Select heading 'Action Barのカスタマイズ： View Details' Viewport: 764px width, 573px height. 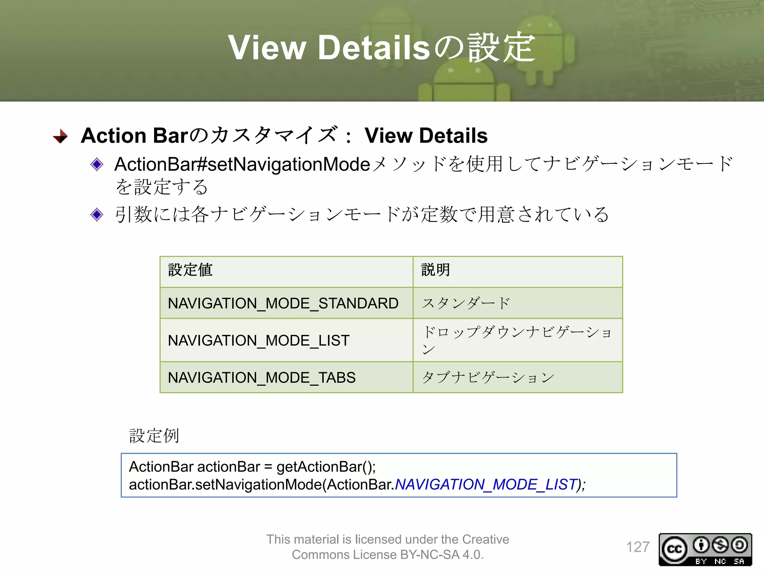[x=284, y=135]
